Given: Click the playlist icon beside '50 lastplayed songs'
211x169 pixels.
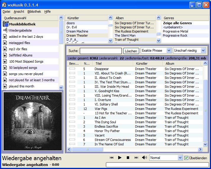Looking at the screenshot, I should point(5,68).
